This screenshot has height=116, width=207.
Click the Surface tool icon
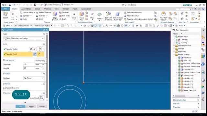point(100,15)
